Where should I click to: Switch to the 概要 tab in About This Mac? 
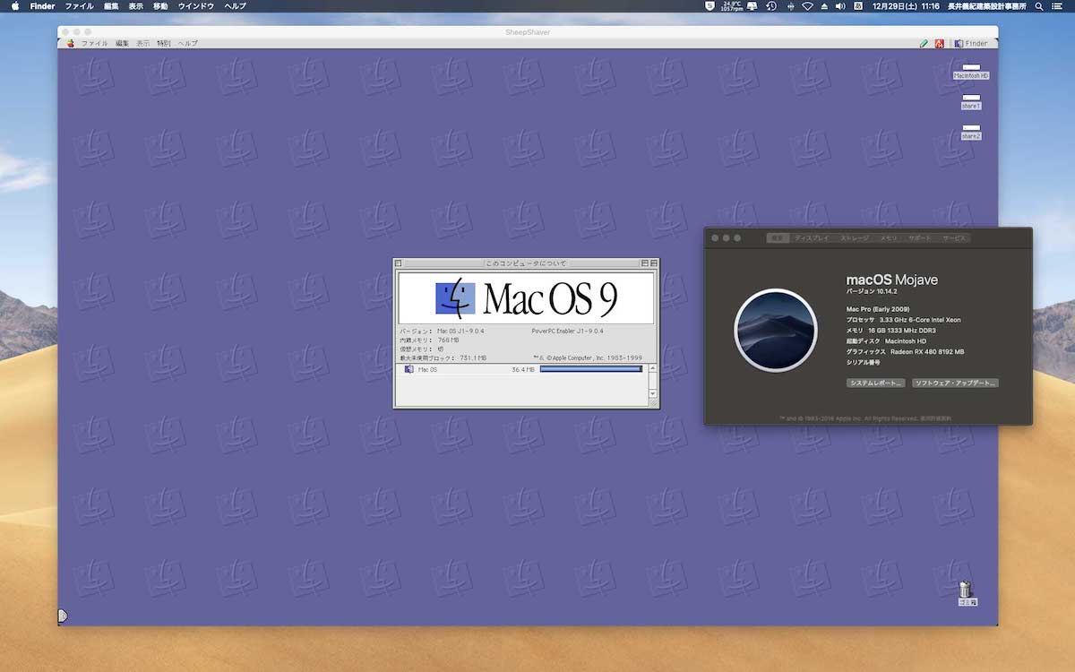[x=778, y=238]
